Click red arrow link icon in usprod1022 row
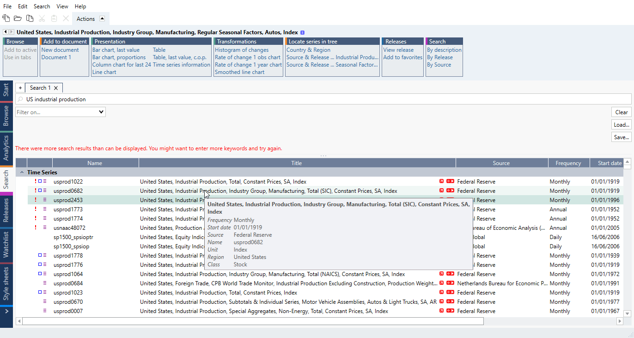The image size is (634, 338). (x=441, y=181)
